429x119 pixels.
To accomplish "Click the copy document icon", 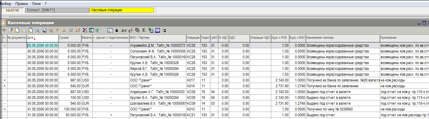I will click(x=24, y=30).
